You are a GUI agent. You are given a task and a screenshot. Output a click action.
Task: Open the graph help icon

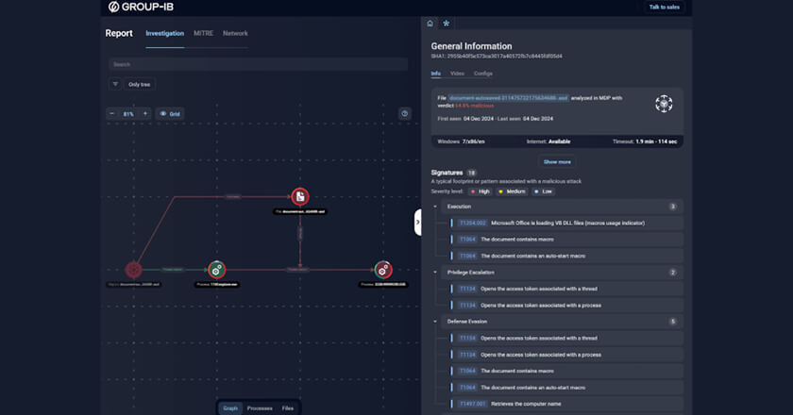[405, 114]
